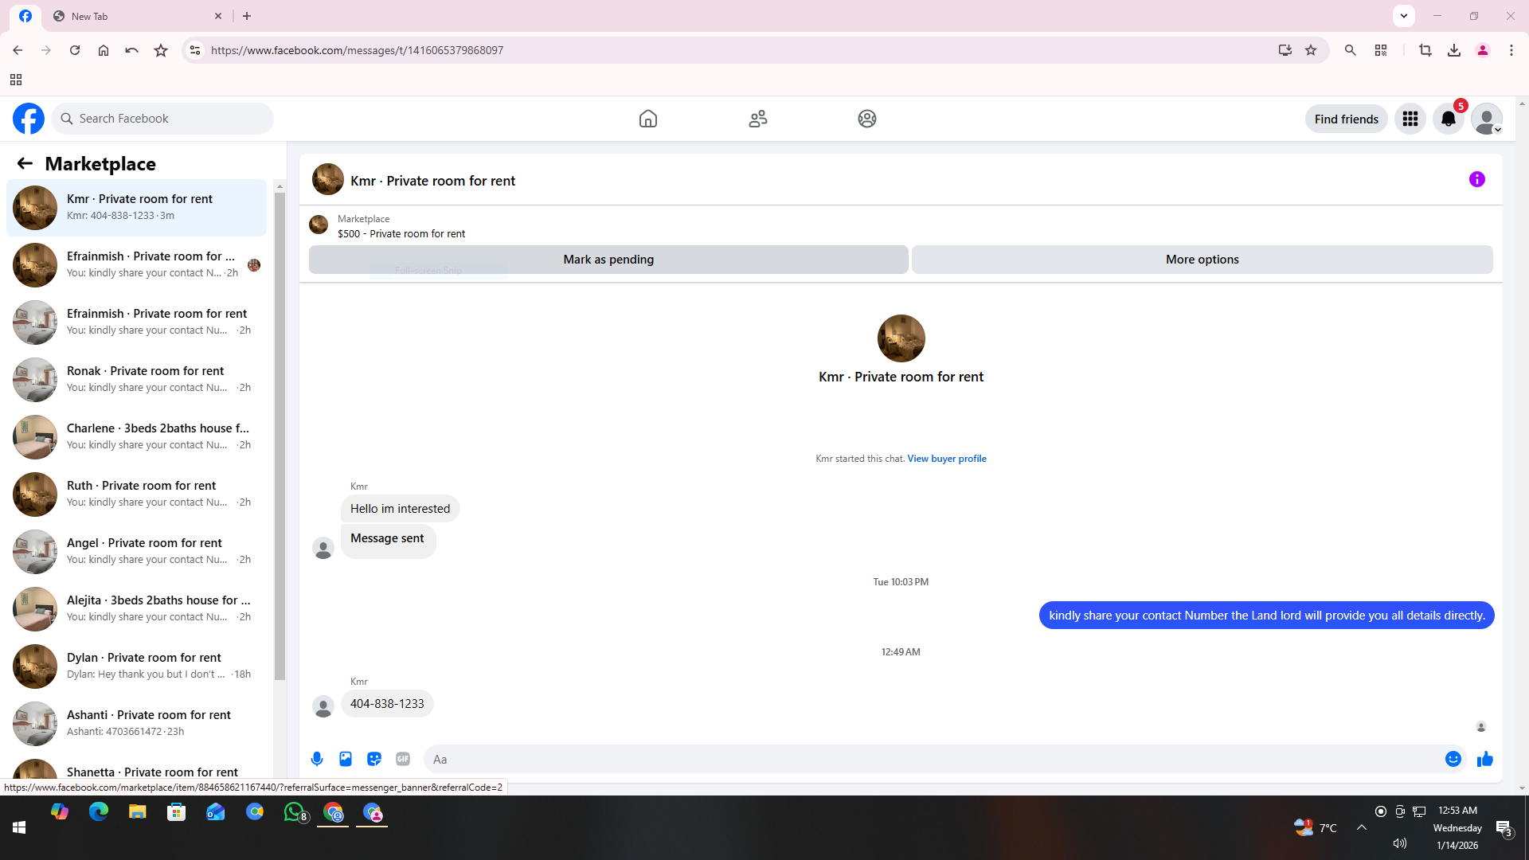Image resolution: width=1529 pixels, height=860 pixels.
Task: Open the notifications bell
Action: 1448,119
